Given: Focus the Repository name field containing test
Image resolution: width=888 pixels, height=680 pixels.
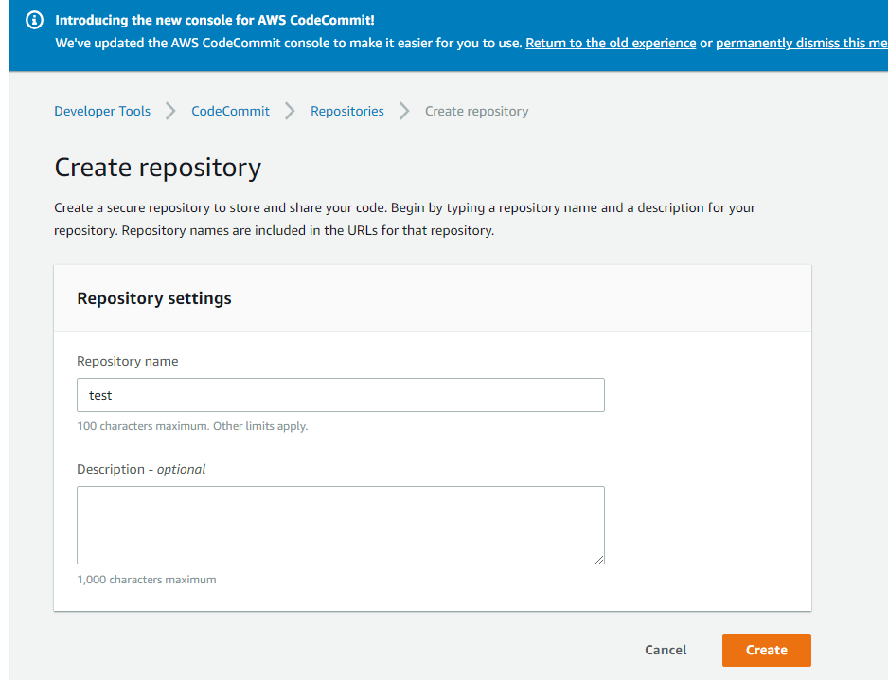Looking at the screenshot, I should tap(341, 395).
